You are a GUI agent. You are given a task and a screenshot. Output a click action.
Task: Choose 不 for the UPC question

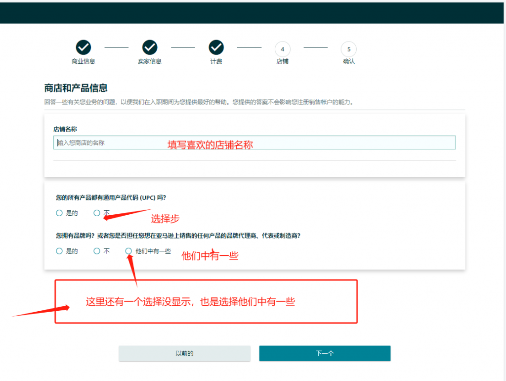(97, 213)
